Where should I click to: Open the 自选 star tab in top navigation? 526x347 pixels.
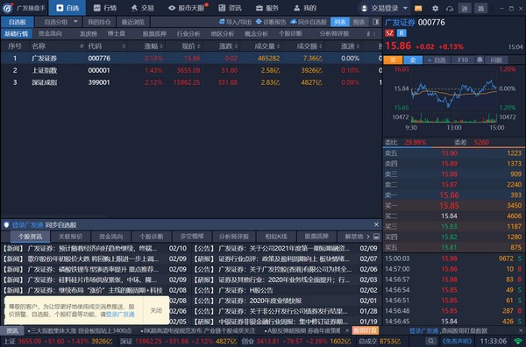coord(68,8)
